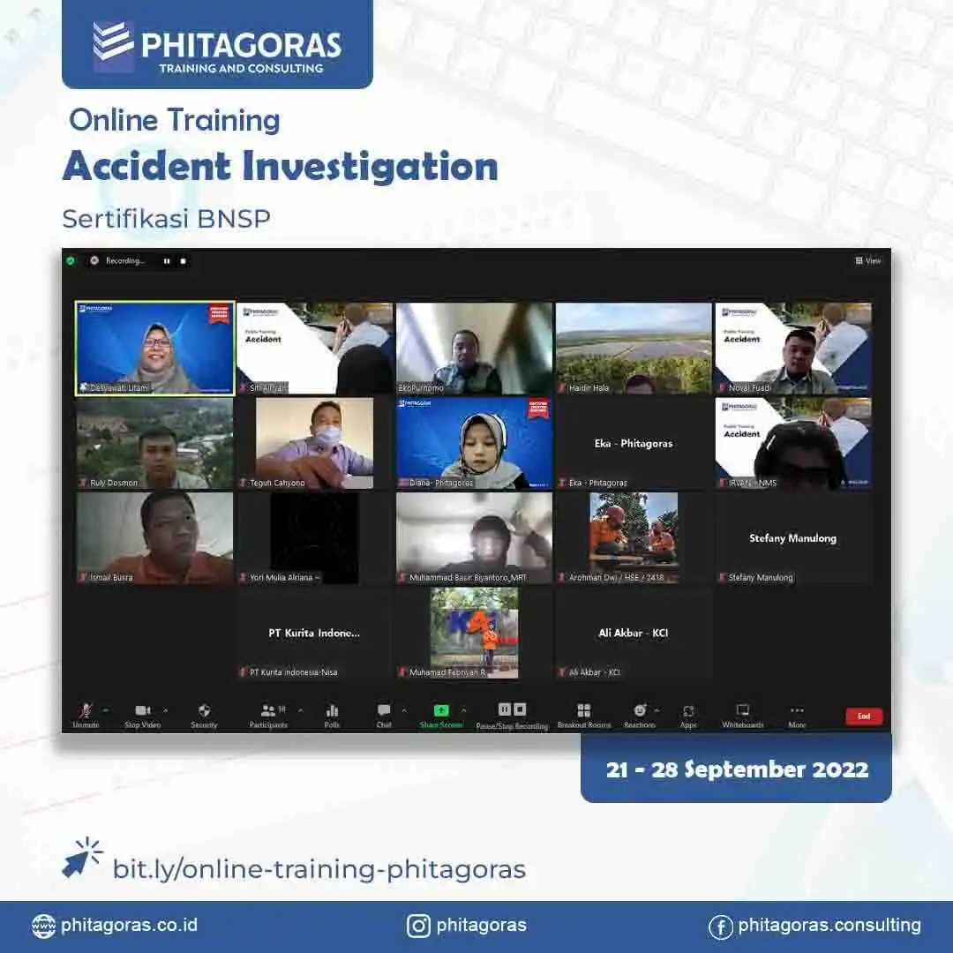
Task: Click the 'Online Training' text
Action: [x=175, y=120]
